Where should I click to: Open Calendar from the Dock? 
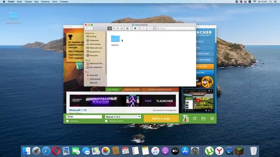[x=126, y=151]
